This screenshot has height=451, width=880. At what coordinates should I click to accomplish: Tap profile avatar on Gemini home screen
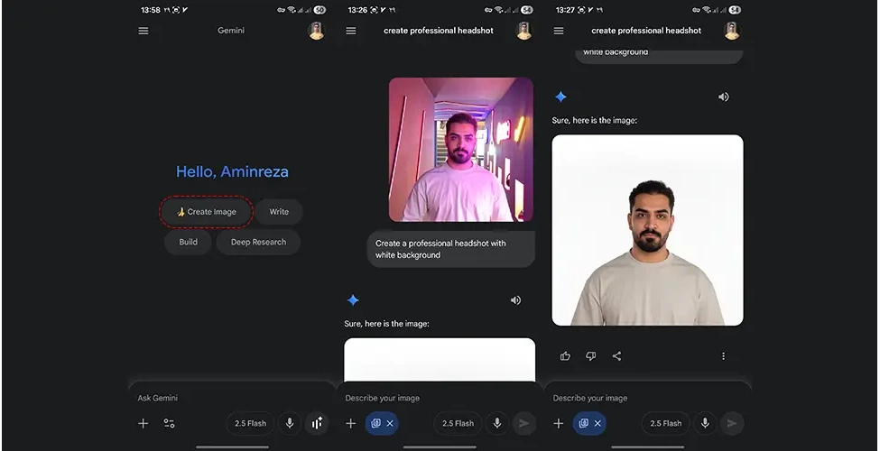[x=317, y=31]
